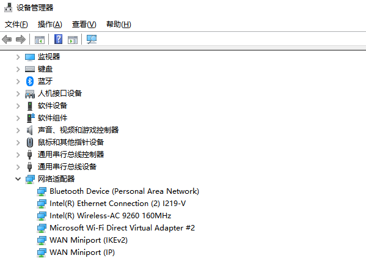Expand the 监视器 monitors node
This screenshot has height=258, width=366.
click(18, 57)
